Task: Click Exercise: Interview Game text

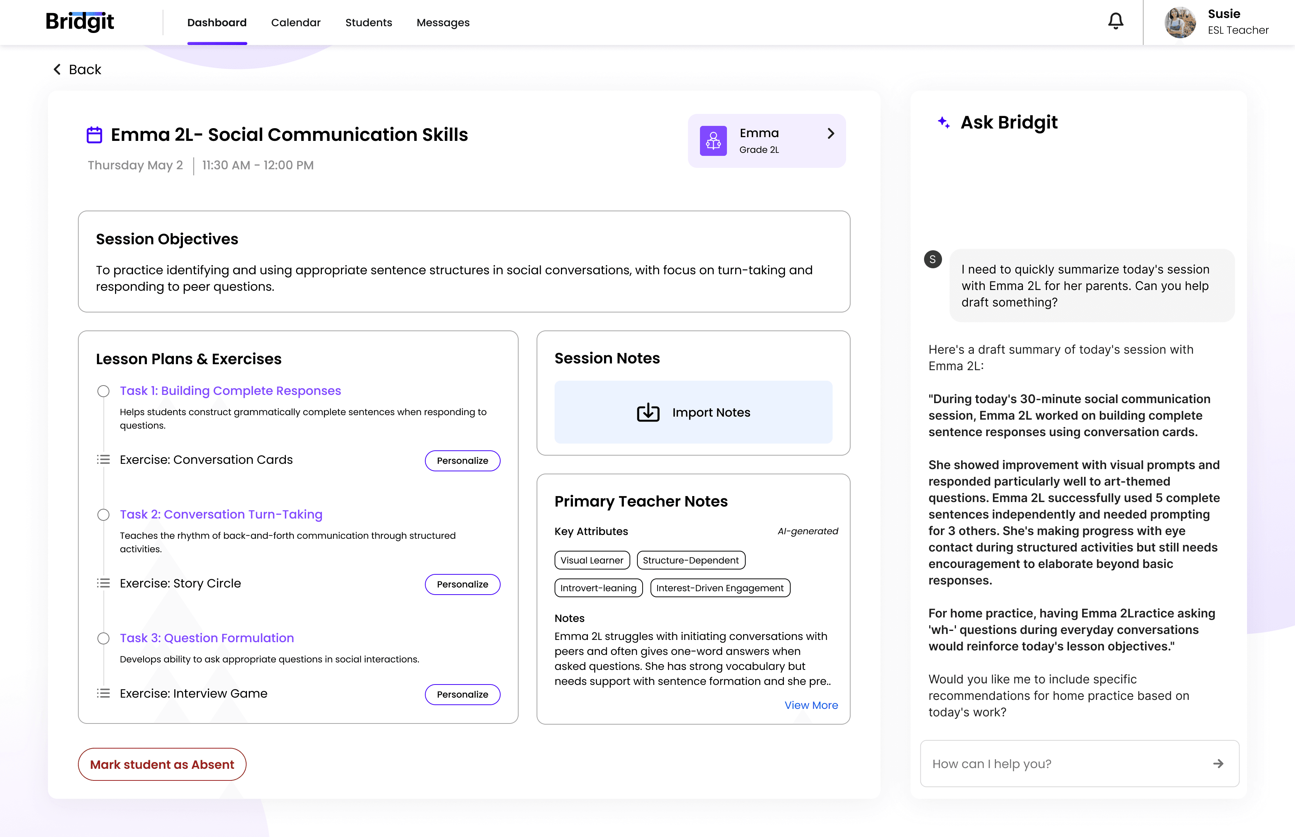Action: 193,694
